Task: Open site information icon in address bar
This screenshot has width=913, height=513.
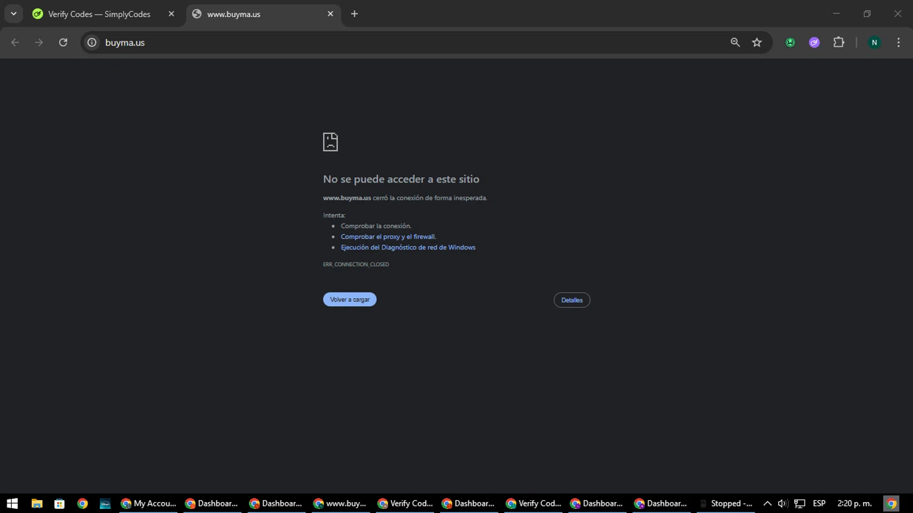Action: coord(92,43)
